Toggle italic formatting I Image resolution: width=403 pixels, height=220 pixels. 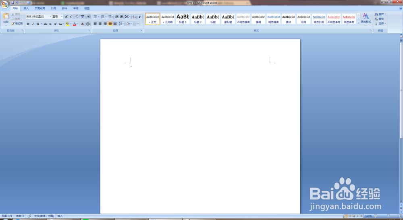[x=33, y=24]
